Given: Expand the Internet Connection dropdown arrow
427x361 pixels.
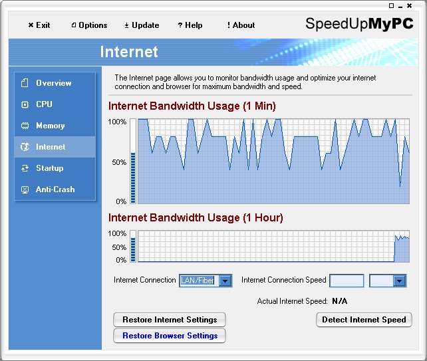Looking at the screenshot, I should click(x=225, y=281).
